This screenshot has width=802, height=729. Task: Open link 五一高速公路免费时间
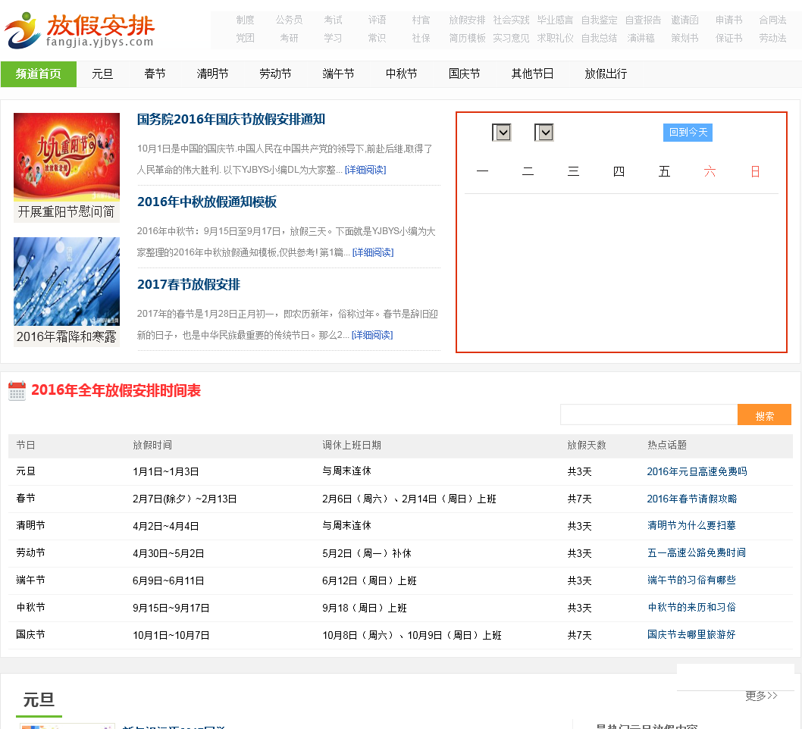(x=696, y=552)
